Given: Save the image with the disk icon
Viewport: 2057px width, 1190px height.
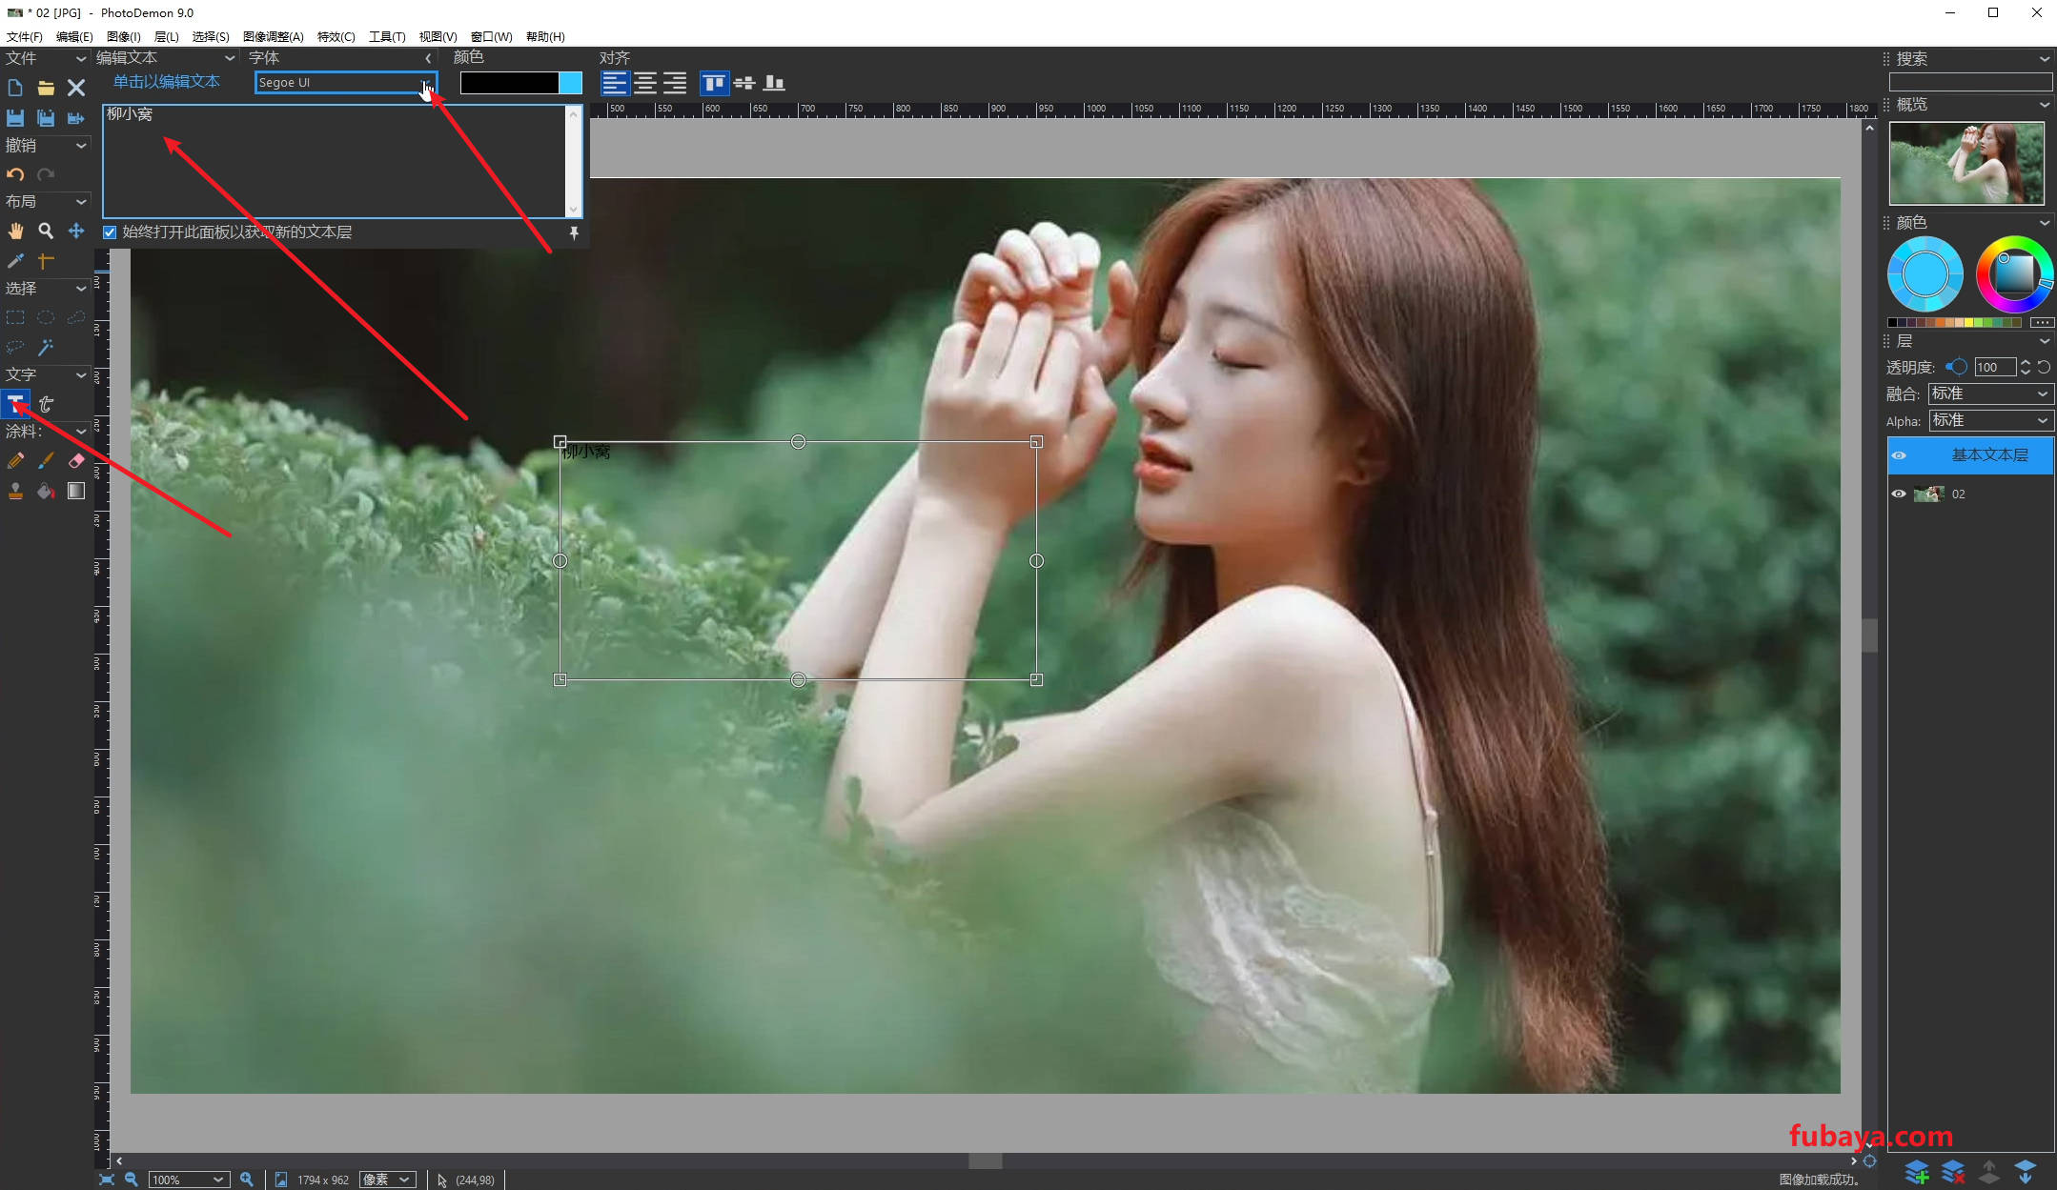Looking at the screenshot, I should pos(15,118).
